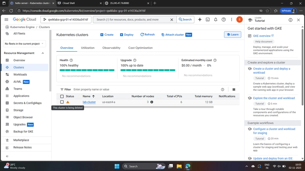Toggle the select all clusters checkbox
The image size is (305, 171).
[x=62, y=97]
